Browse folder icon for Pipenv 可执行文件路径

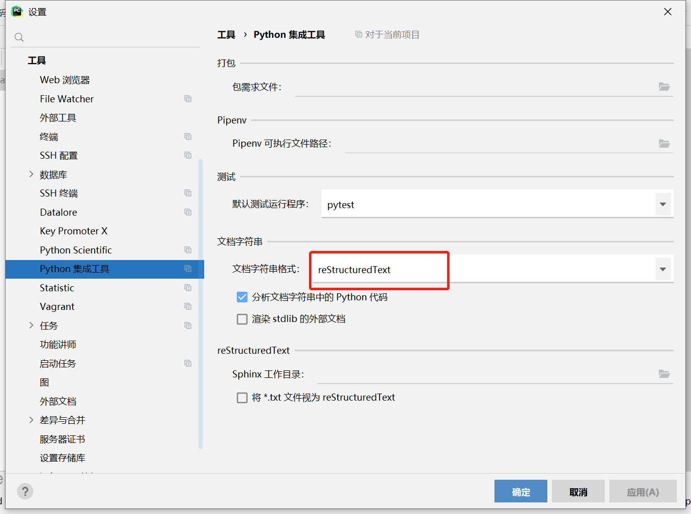tap(664, 144)
